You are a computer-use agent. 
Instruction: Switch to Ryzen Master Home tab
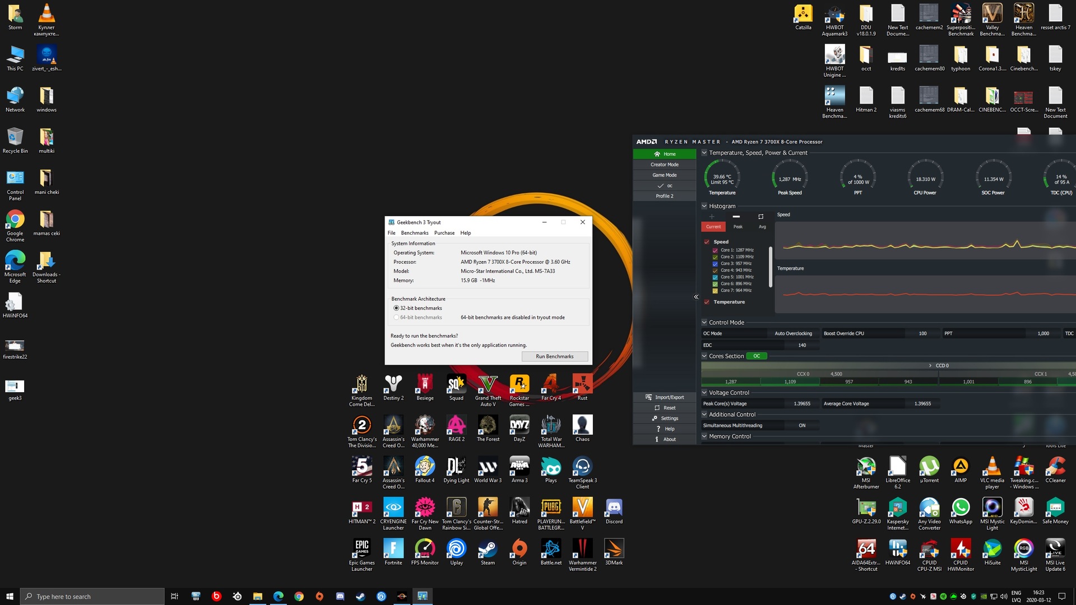click(665, 154)
